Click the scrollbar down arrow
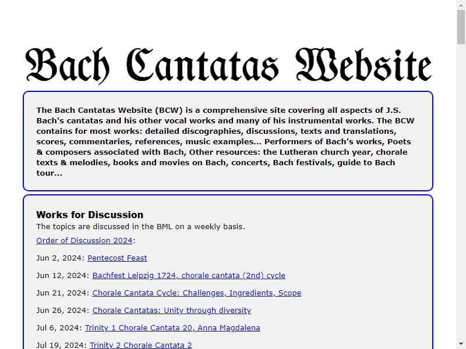 coord(461,344)
